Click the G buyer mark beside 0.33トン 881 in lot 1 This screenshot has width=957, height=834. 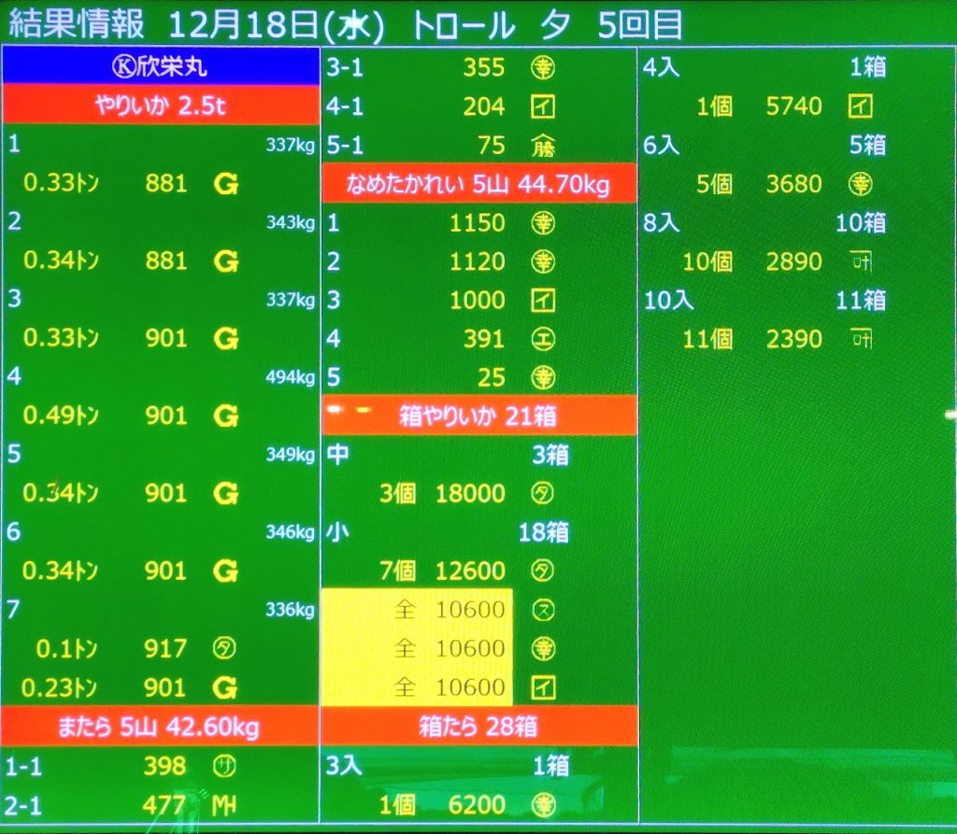click(225, 184)
